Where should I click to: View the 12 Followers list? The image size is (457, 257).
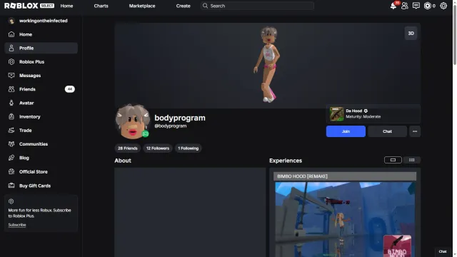click(158, 148)
